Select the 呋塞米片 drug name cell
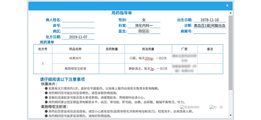Viewport: 261px width, 120px height. (x=75, y=58)
